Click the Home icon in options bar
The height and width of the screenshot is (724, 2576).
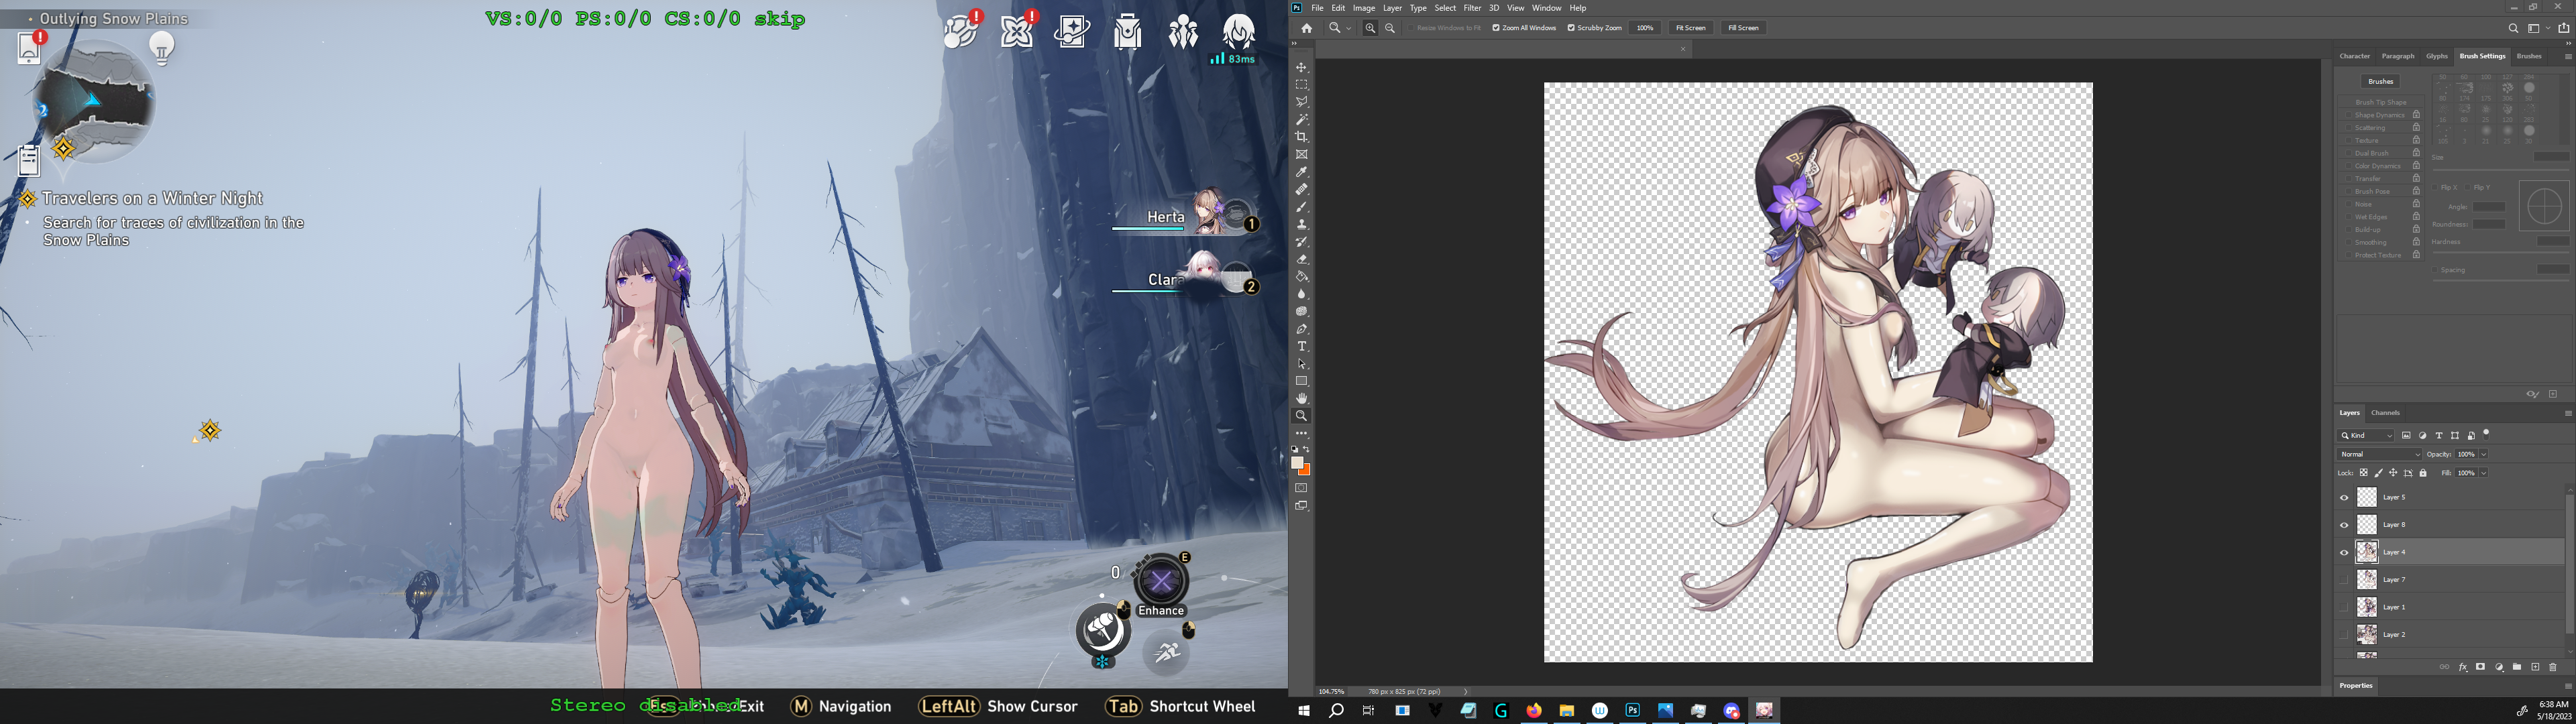point(1306,28)
